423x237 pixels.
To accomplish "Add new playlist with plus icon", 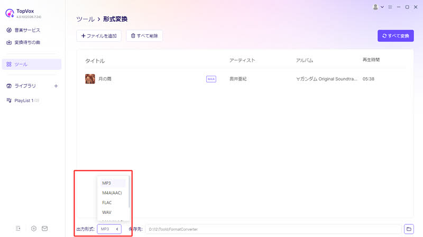I will coord(56,86).
